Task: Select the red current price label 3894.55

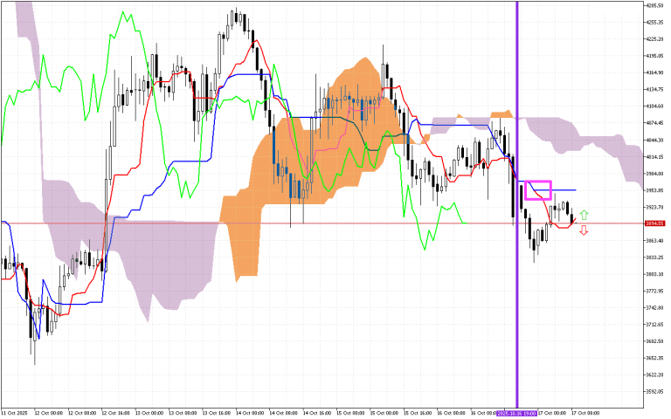Action: click(x=654, y=223)
